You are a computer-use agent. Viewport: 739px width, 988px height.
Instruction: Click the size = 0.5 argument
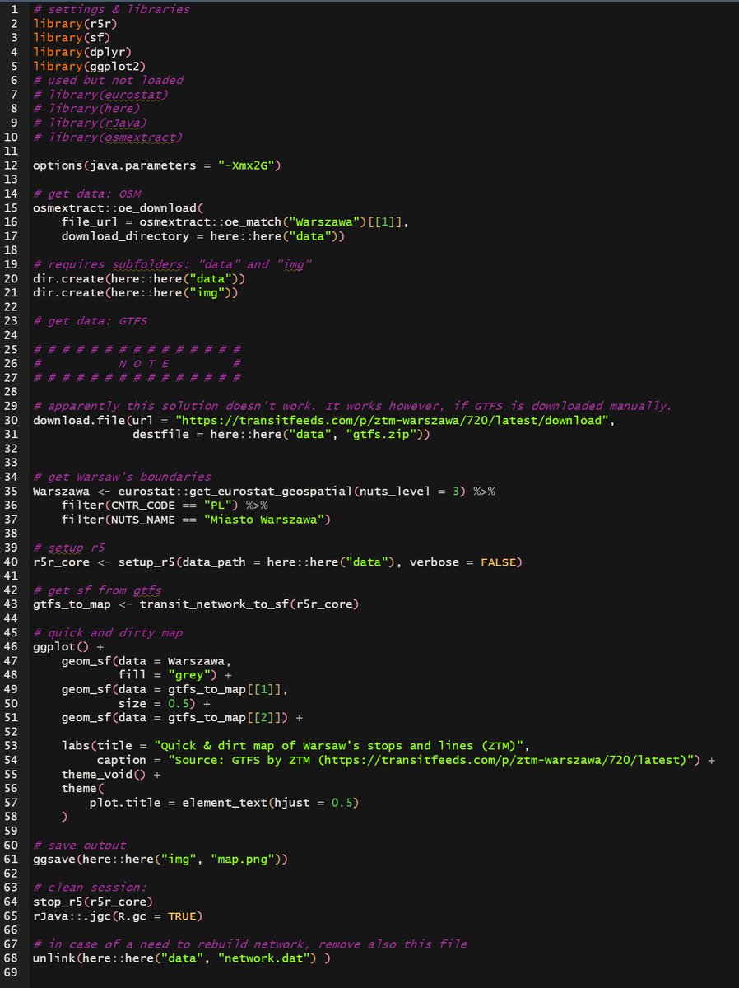(154, 703)
